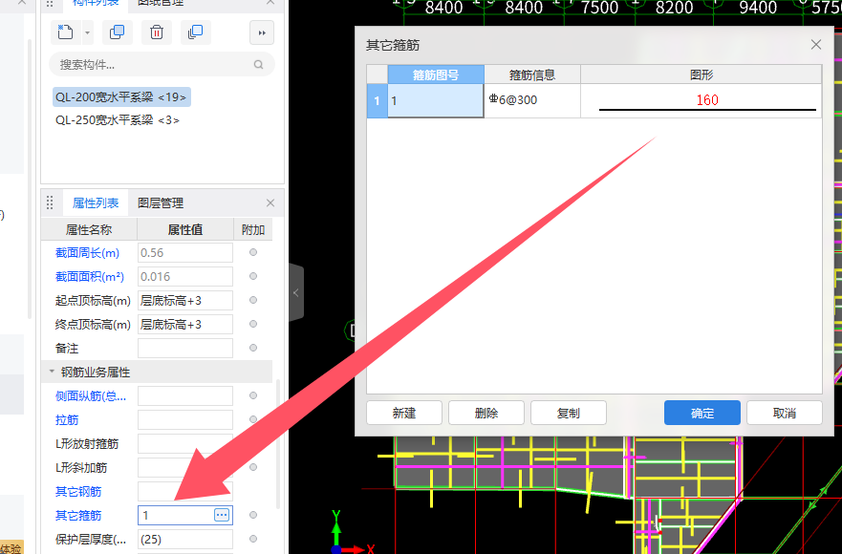Viewport: 842px width, 554px height.
Task: Collapse the 钢筋业务属性 group
Action: pos(52,372)
